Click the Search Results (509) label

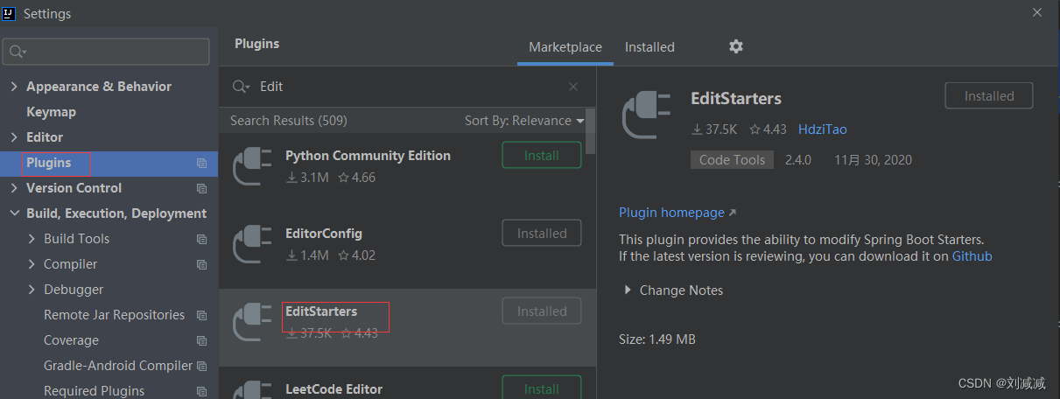(289, 121)
